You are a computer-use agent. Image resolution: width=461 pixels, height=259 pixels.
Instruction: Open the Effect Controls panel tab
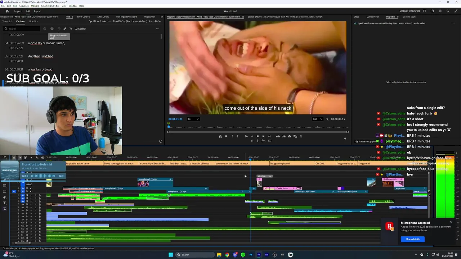[84, 17]
